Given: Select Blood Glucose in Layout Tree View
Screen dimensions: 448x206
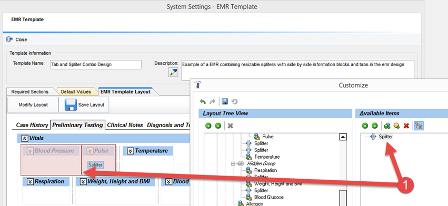Looking at the screenshot, I should [269, 197].
